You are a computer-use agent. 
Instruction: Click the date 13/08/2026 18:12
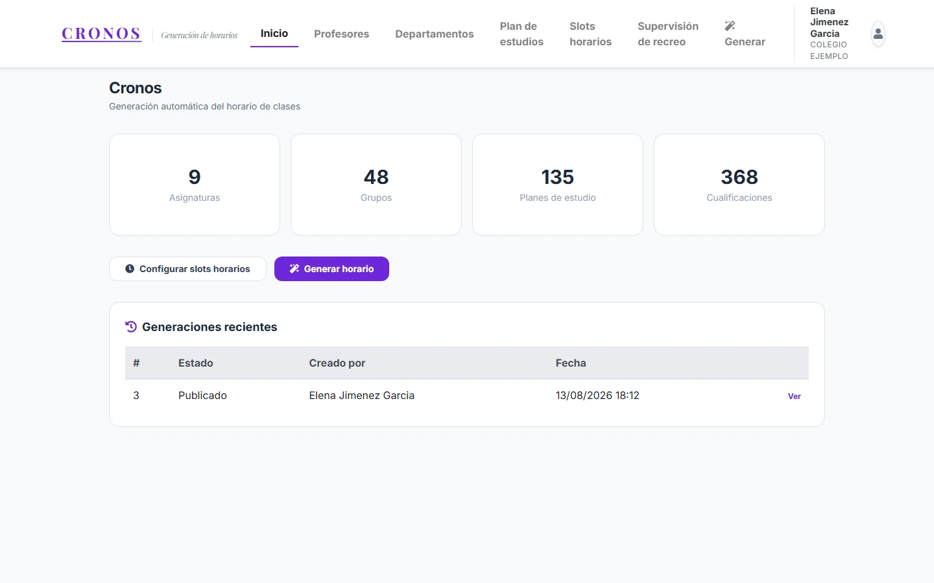(597, 395)
